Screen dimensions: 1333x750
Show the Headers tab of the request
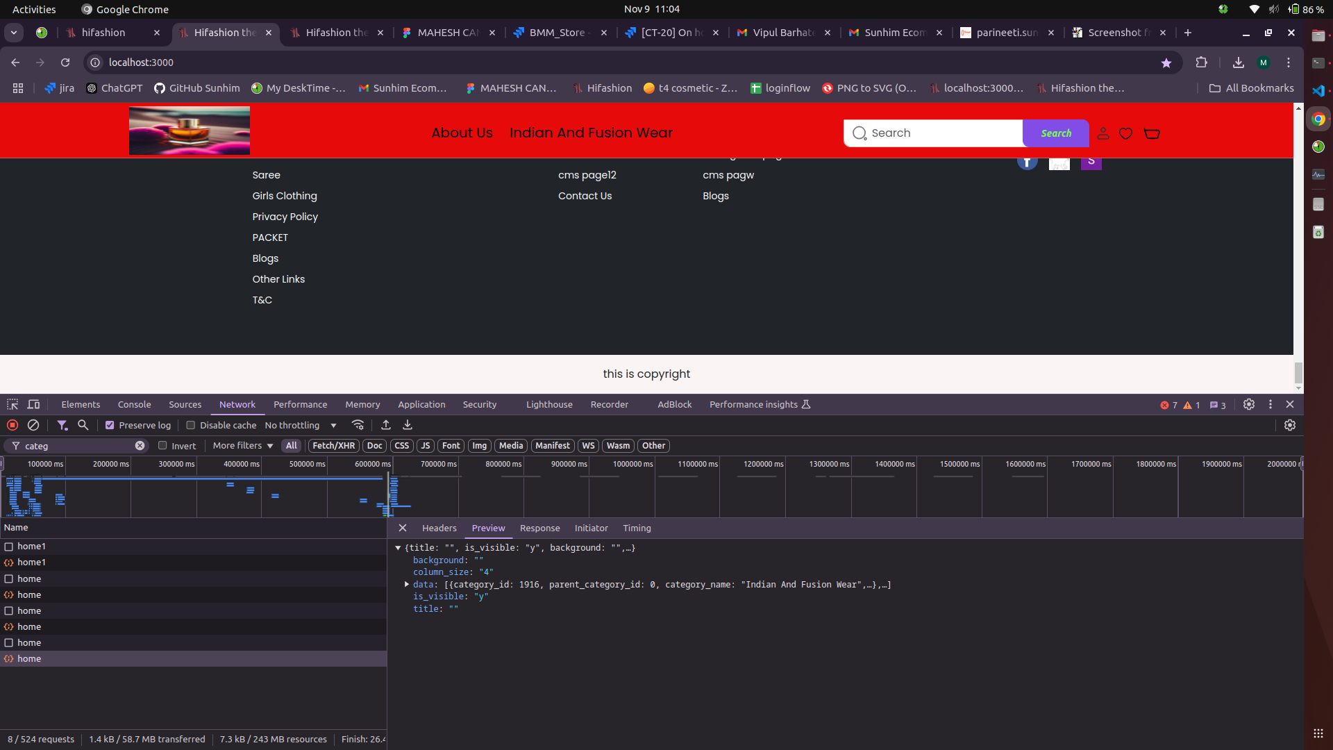439,528
